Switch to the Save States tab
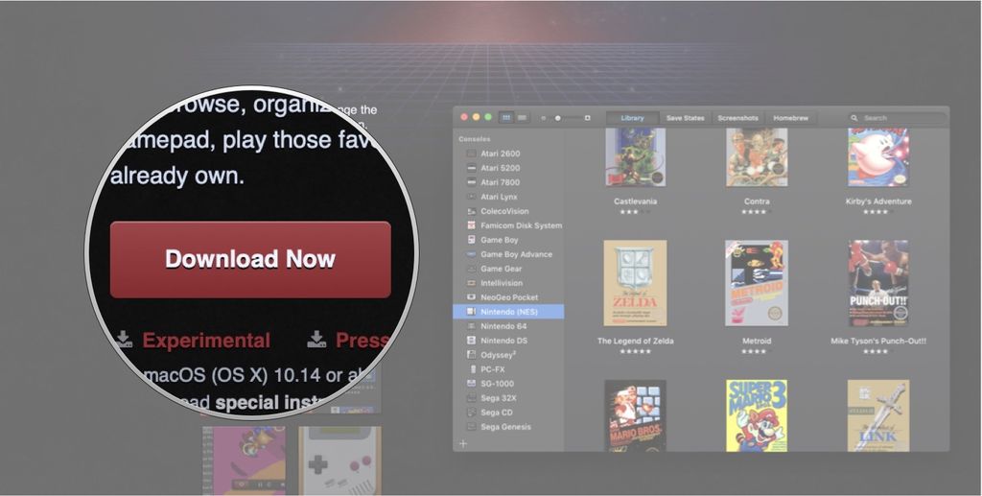Image resolution: width=982 pixels, height=496 pixels. (685, 118)
